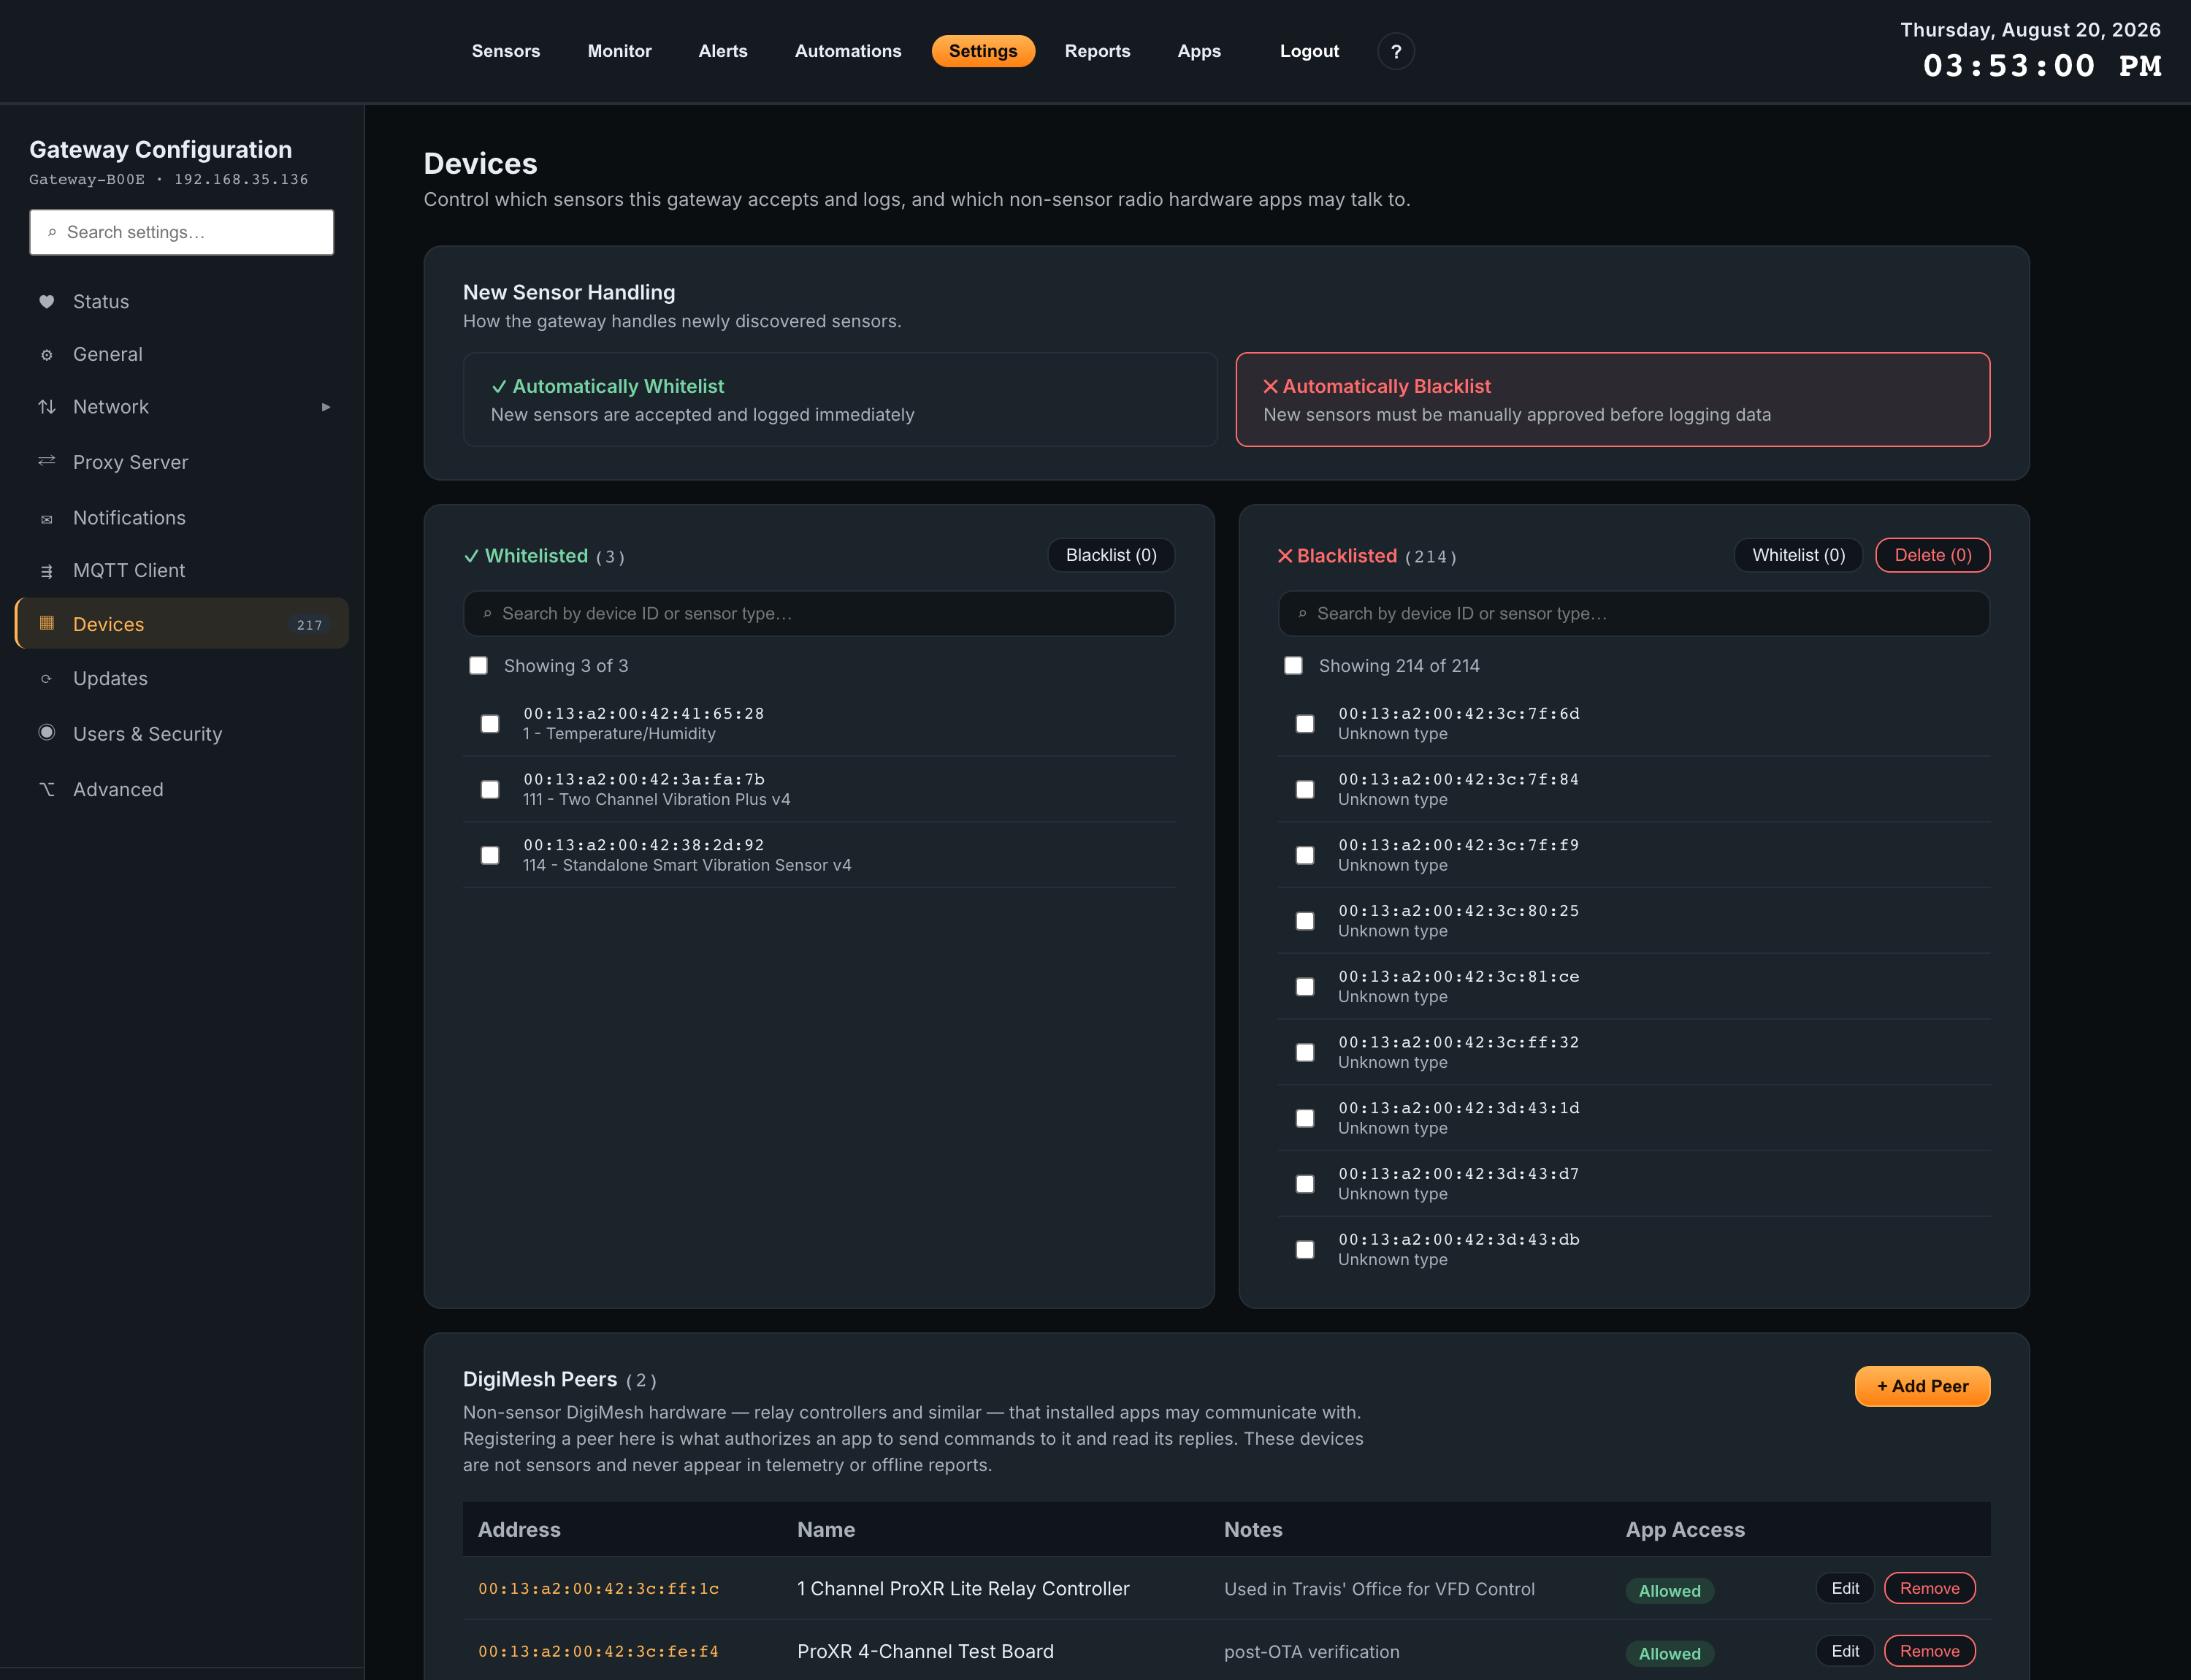Open Proxy Server settings page
Image resolution: width=2191 pixels, height=1680 pixels.
(182, 462)
